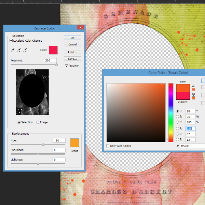Choose the Selection preview radio button
Viewport: 205px width, 205px height.
pyautogui.click(x=19, y=122)
